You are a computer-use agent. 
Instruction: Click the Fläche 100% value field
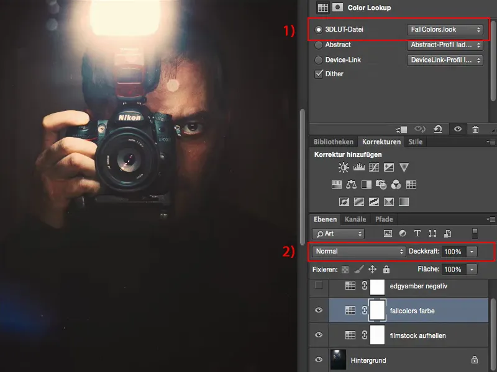pyautogui.click(x=454, y=270)
